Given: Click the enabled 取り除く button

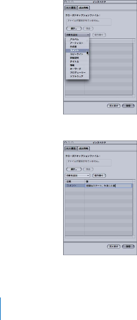Looking at the screenshot, I should 99,175.
